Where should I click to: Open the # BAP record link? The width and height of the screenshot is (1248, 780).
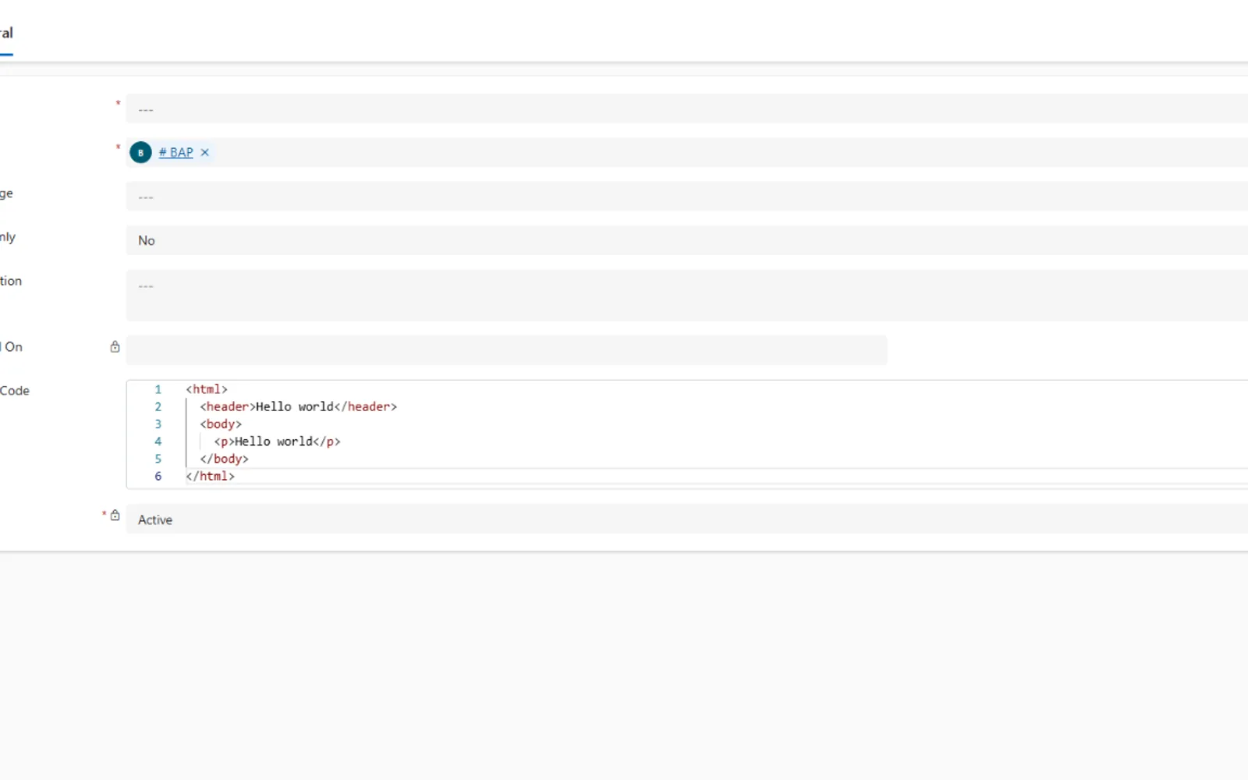(175, 153)
